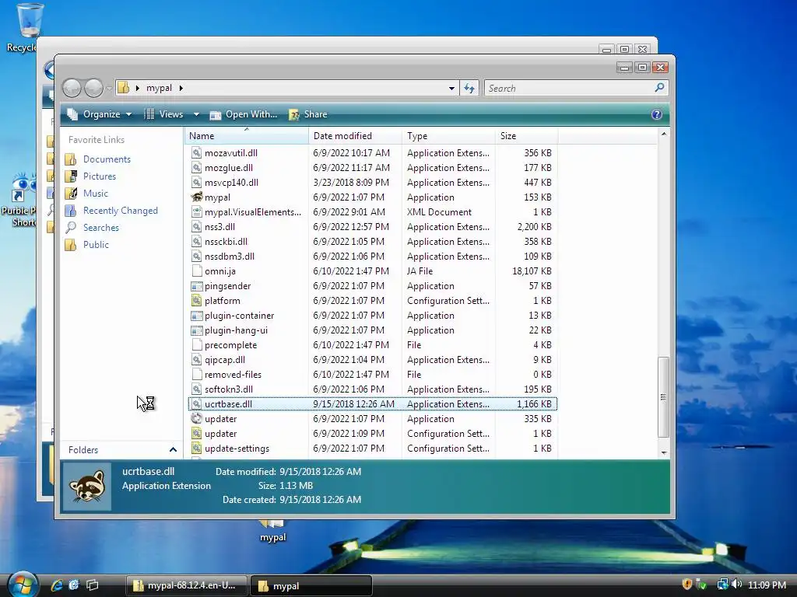
Task: Sort by the Size column header
Action: tap(527, 135)
